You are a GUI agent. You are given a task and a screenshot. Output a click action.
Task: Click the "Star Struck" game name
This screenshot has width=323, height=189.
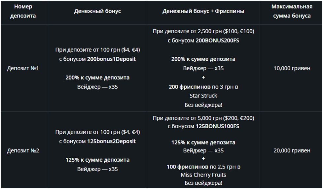tap(203, 96)
